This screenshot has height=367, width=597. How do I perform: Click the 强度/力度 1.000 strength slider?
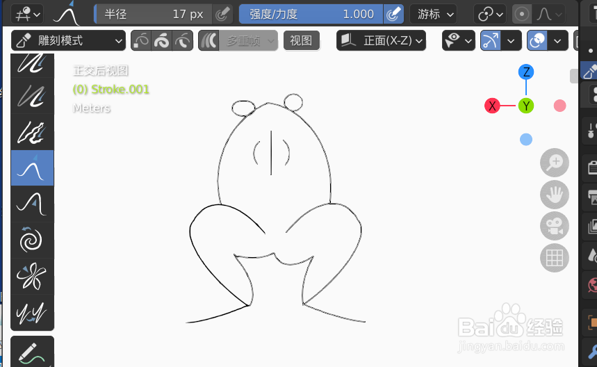[311, 14]
